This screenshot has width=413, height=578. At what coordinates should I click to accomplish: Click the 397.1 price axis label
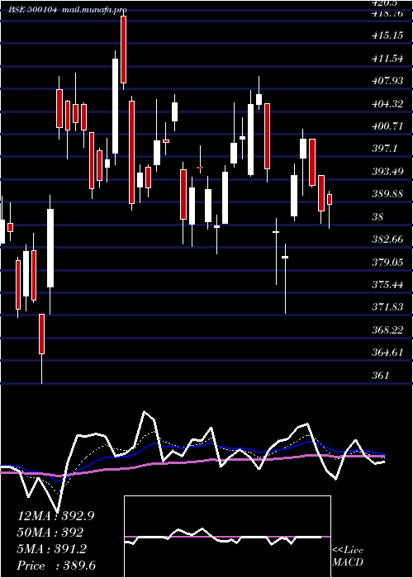[x=384, y=149]
